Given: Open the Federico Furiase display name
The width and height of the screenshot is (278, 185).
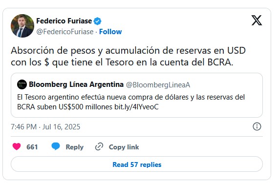Looking at the screenshot, I should pyautogui.click(x=64, y=21).
